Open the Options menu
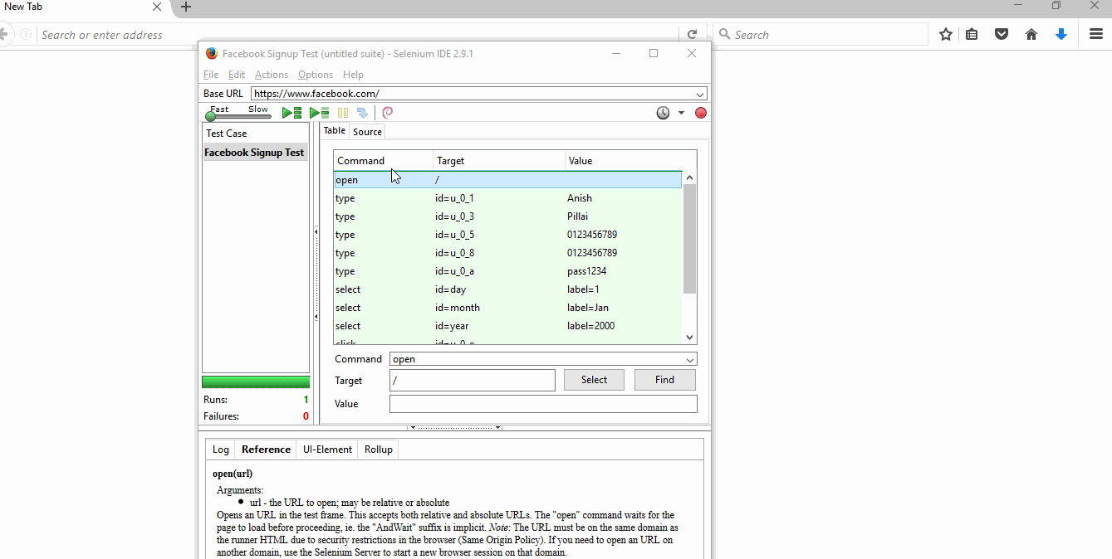Viewport: 1112px width, 559px height. click(x=315, y=74)
